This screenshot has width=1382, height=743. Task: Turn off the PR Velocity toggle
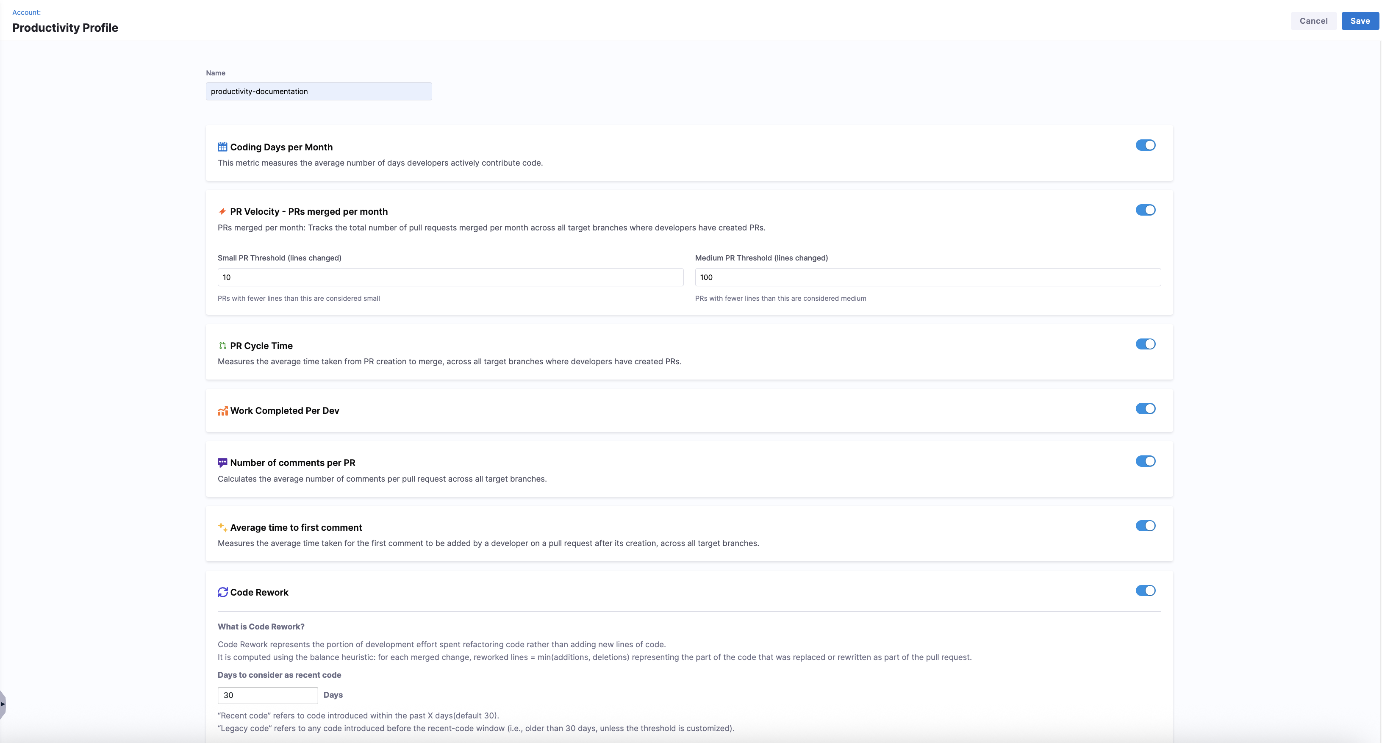point(1145,210)
